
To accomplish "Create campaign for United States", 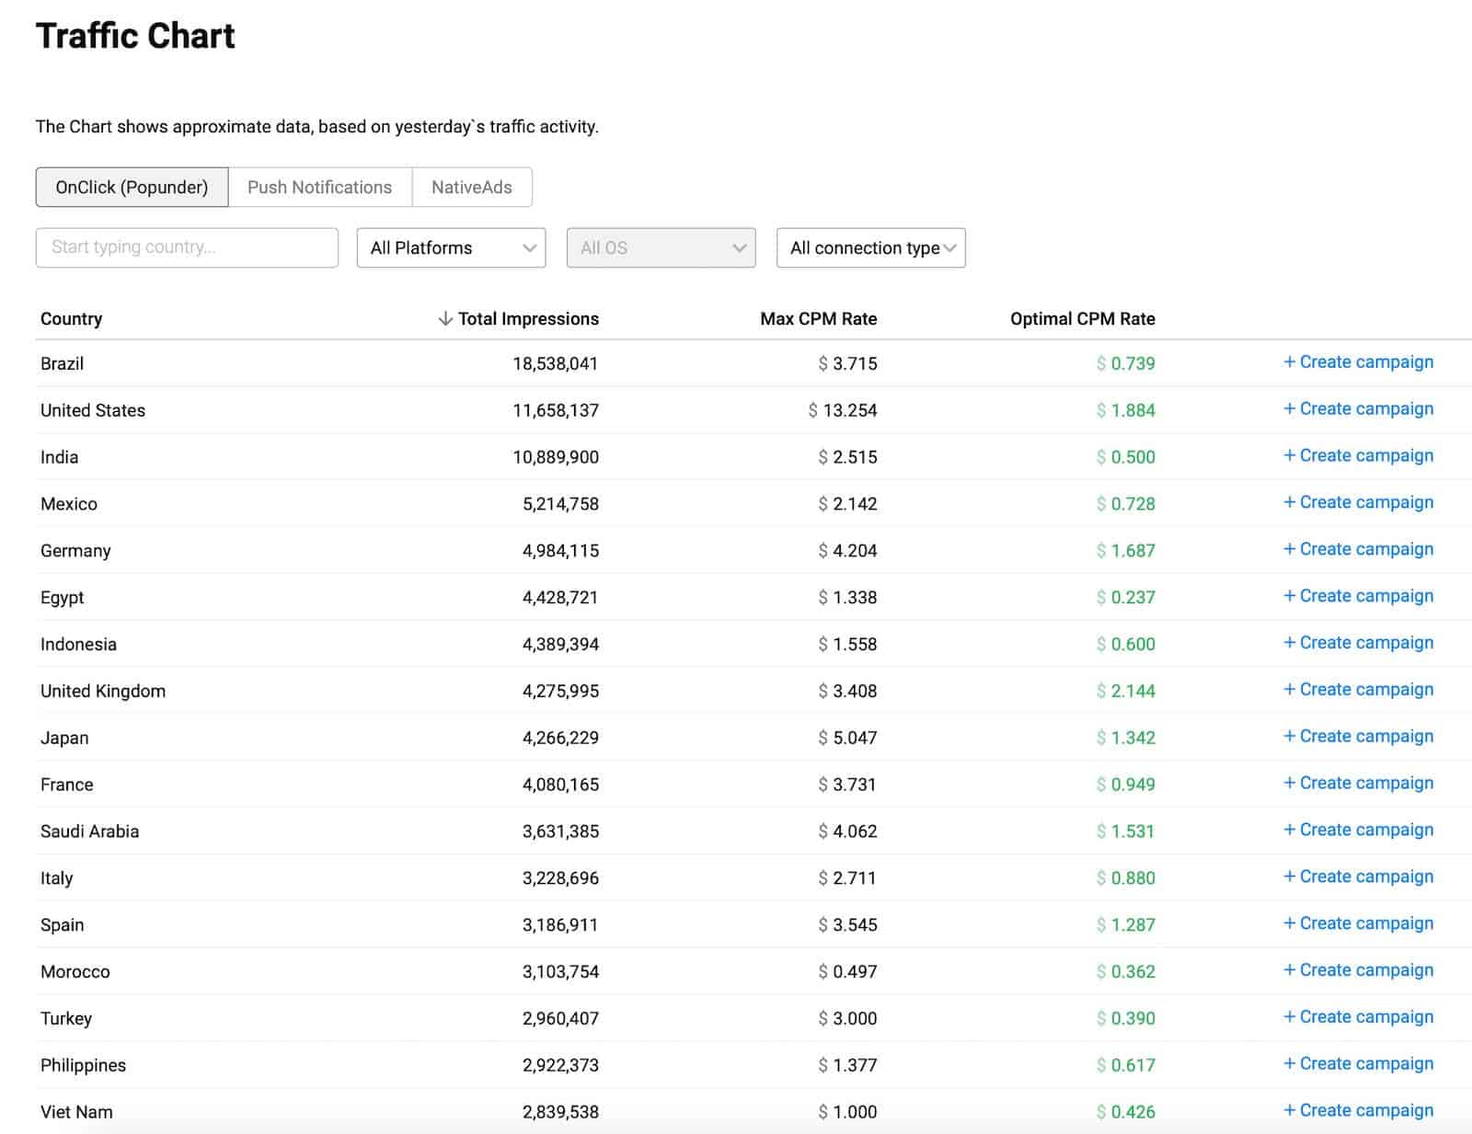I will [1358, 409].
